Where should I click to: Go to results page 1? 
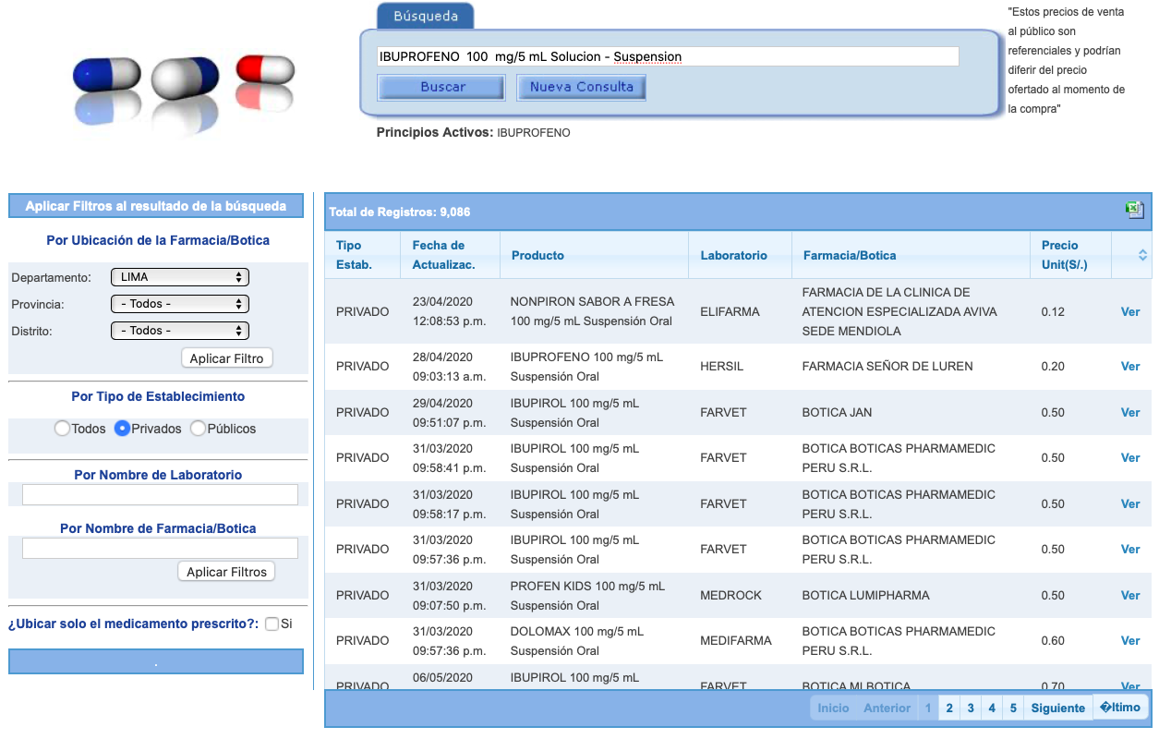tap(928, 709)
